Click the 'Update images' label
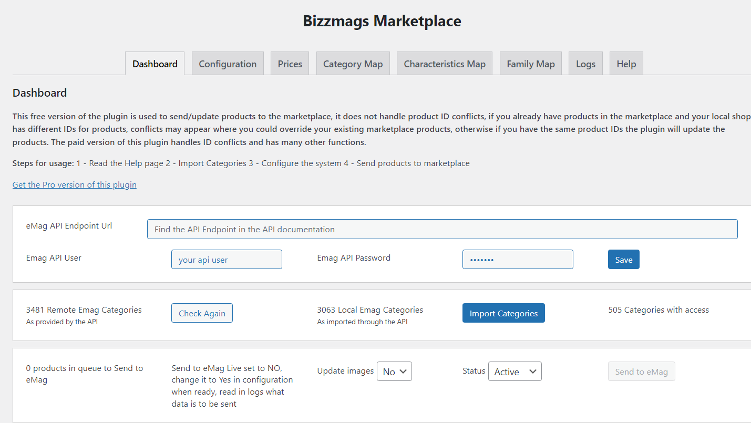Image resolution: width=751 pixels, height=423 pixels. coord(345,370)
